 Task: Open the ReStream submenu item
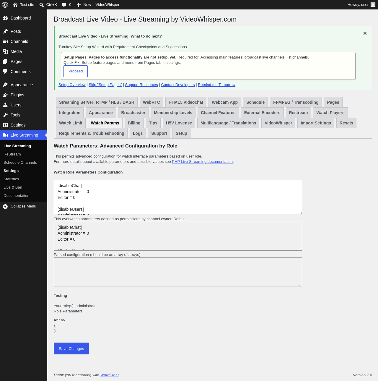coord(12,154)
